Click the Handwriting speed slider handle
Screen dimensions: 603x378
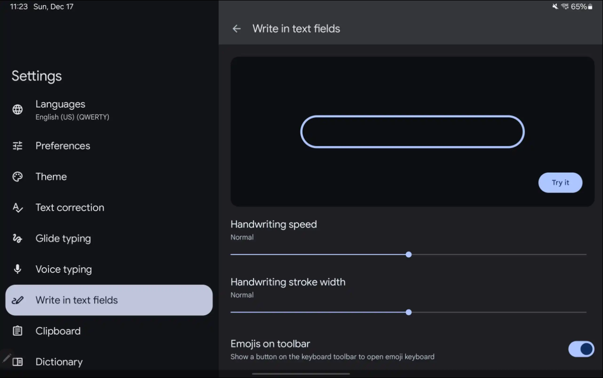[408, 255]
